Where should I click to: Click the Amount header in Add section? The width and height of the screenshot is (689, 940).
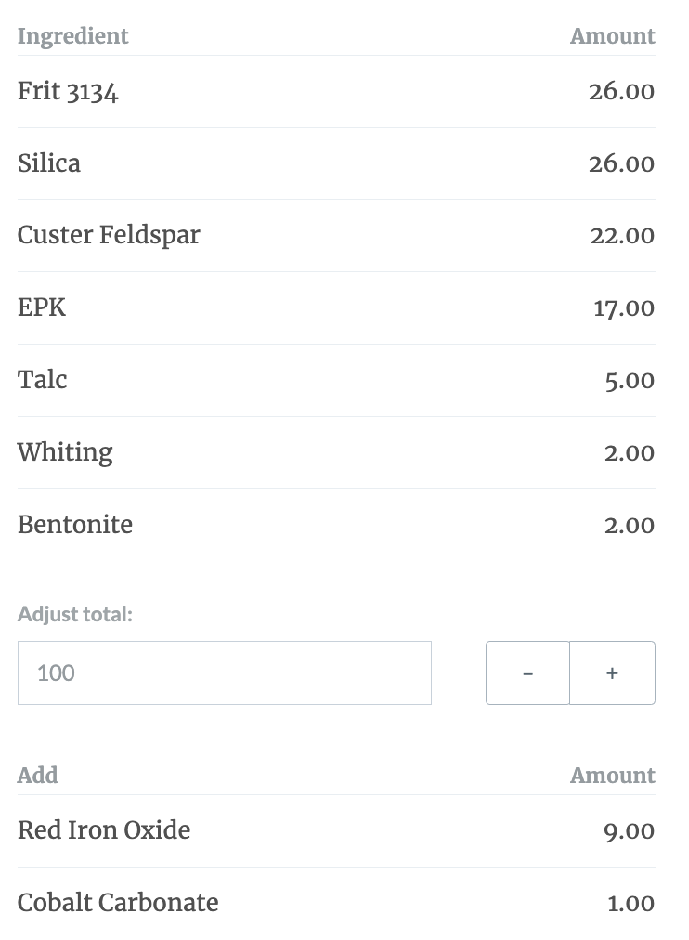(612, 776)
